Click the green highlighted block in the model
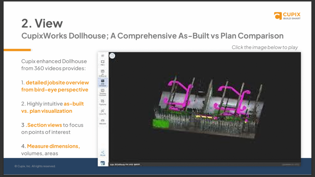 click(161, 124)
